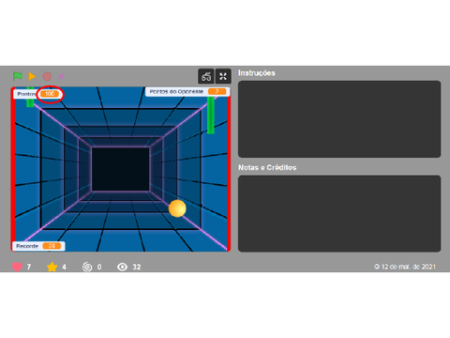The width and height of the screenshot is (450, 338).
Task: Enter fullscreen mode for the stage
Action: 223,76
